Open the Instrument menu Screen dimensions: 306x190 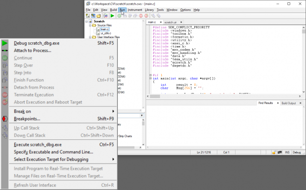click(135, 9)
